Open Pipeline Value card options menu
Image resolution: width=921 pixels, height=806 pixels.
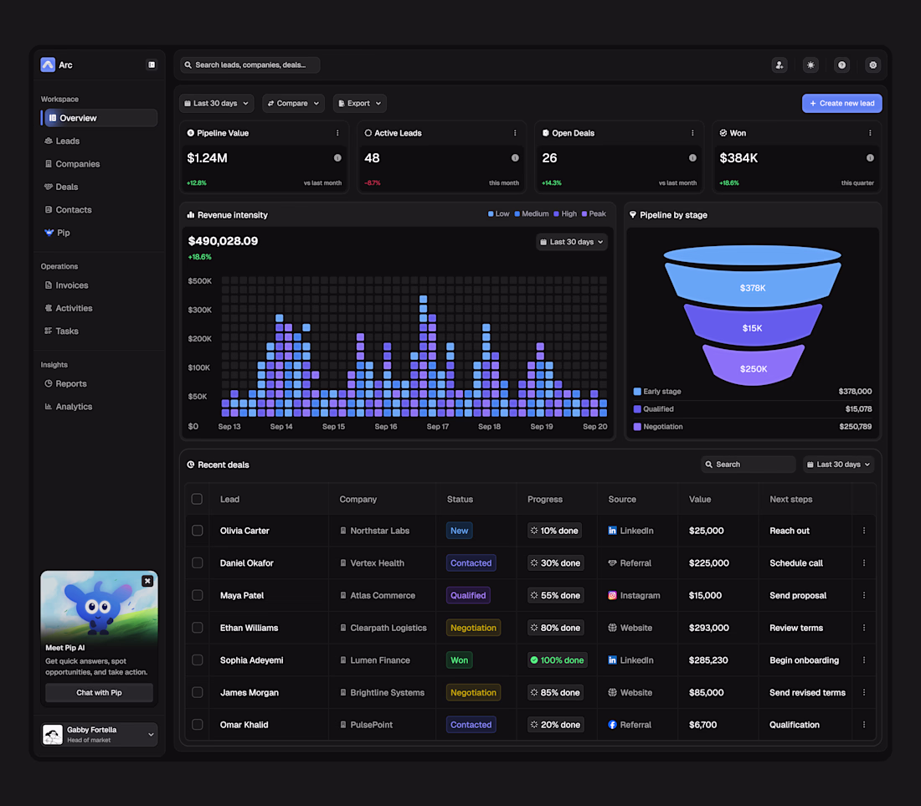337,133
